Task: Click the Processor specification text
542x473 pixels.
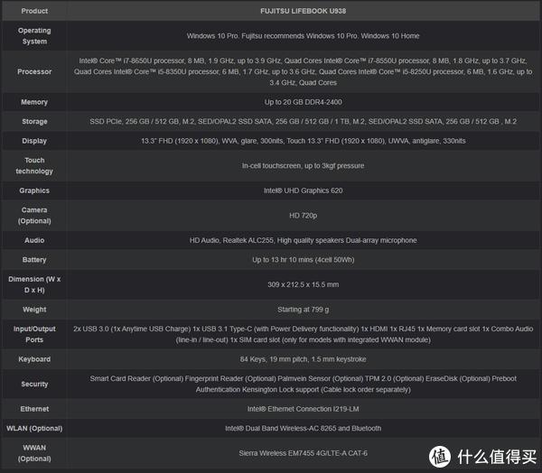Action: [x=304, y=71]
